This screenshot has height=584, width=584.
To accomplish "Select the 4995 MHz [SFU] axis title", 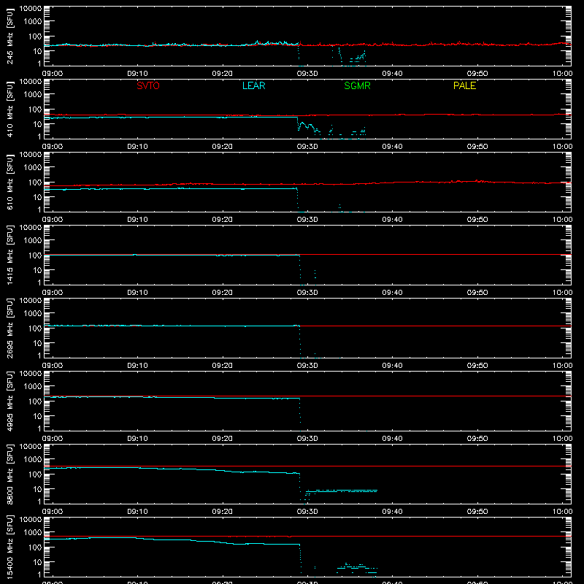I will pyautogui.click(x=9, y=401).
